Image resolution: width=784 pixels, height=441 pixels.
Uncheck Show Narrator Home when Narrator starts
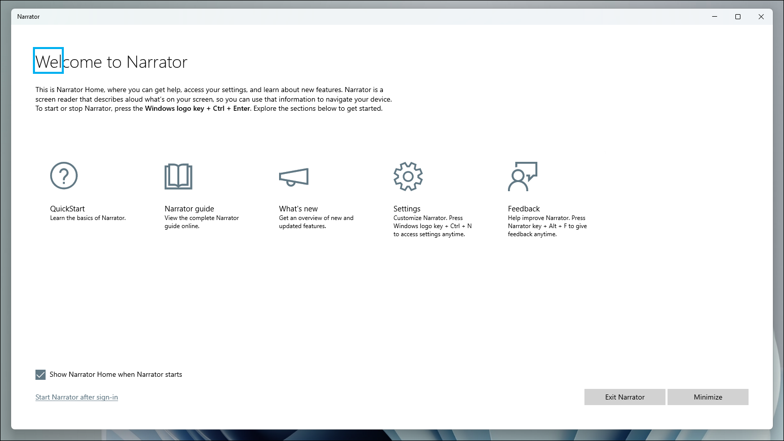(41, 375)
